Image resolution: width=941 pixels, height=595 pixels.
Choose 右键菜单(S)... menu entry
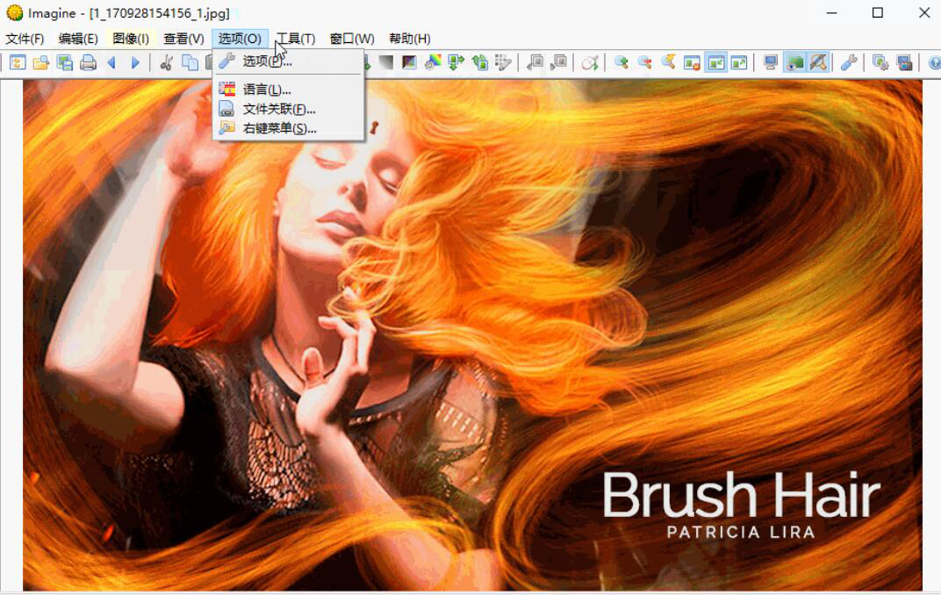288,128
